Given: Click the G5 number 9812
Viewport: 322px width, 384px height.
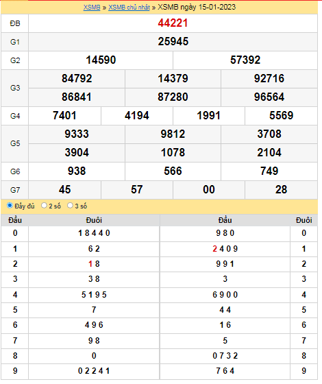Looking at the screenshot, I should coord(173,134).
